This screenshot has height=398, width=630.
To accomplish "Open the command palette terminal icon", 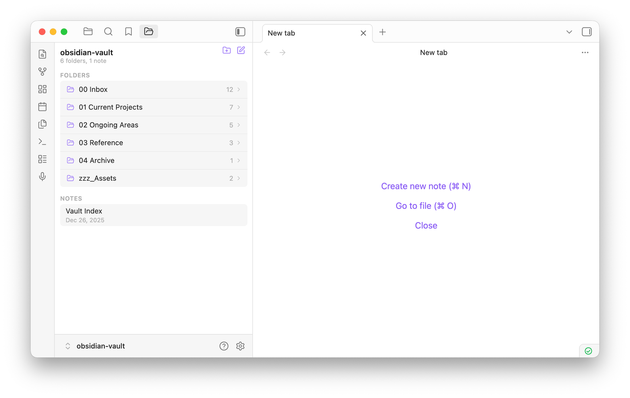I will click(43, 142).
